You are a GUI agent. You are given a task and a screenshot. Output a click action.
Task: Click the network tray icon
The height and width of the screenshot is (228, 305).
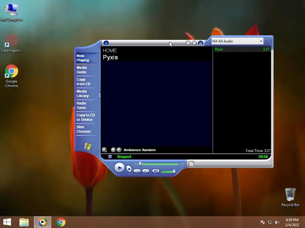270,222
